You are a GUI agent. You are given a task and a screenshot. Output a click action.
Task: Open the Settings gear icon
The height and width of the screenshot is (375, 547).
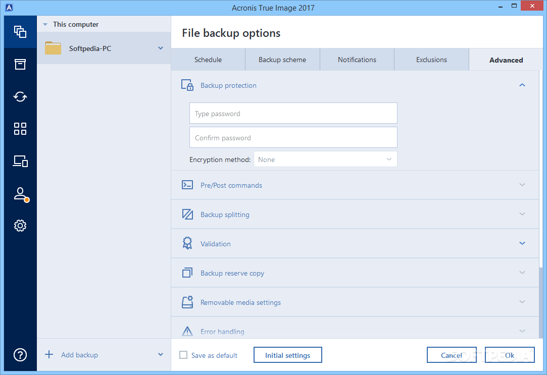(x=20, y=226)
